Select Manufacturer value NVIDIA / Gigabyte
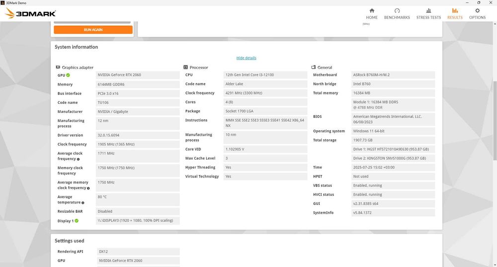This screenshot has height=267, width=497. click(x=138, y=111)
